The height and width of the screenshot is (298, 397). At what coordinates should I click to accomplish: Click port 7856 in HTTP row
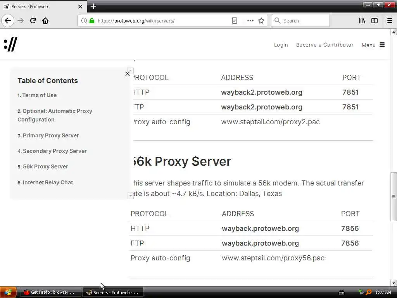[350, 229]
